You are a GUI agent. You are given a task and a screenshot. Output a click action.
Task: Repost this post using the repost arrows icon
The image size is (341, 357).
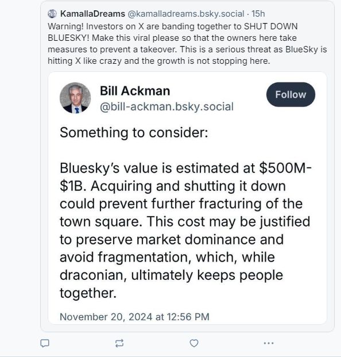point(119,343)
